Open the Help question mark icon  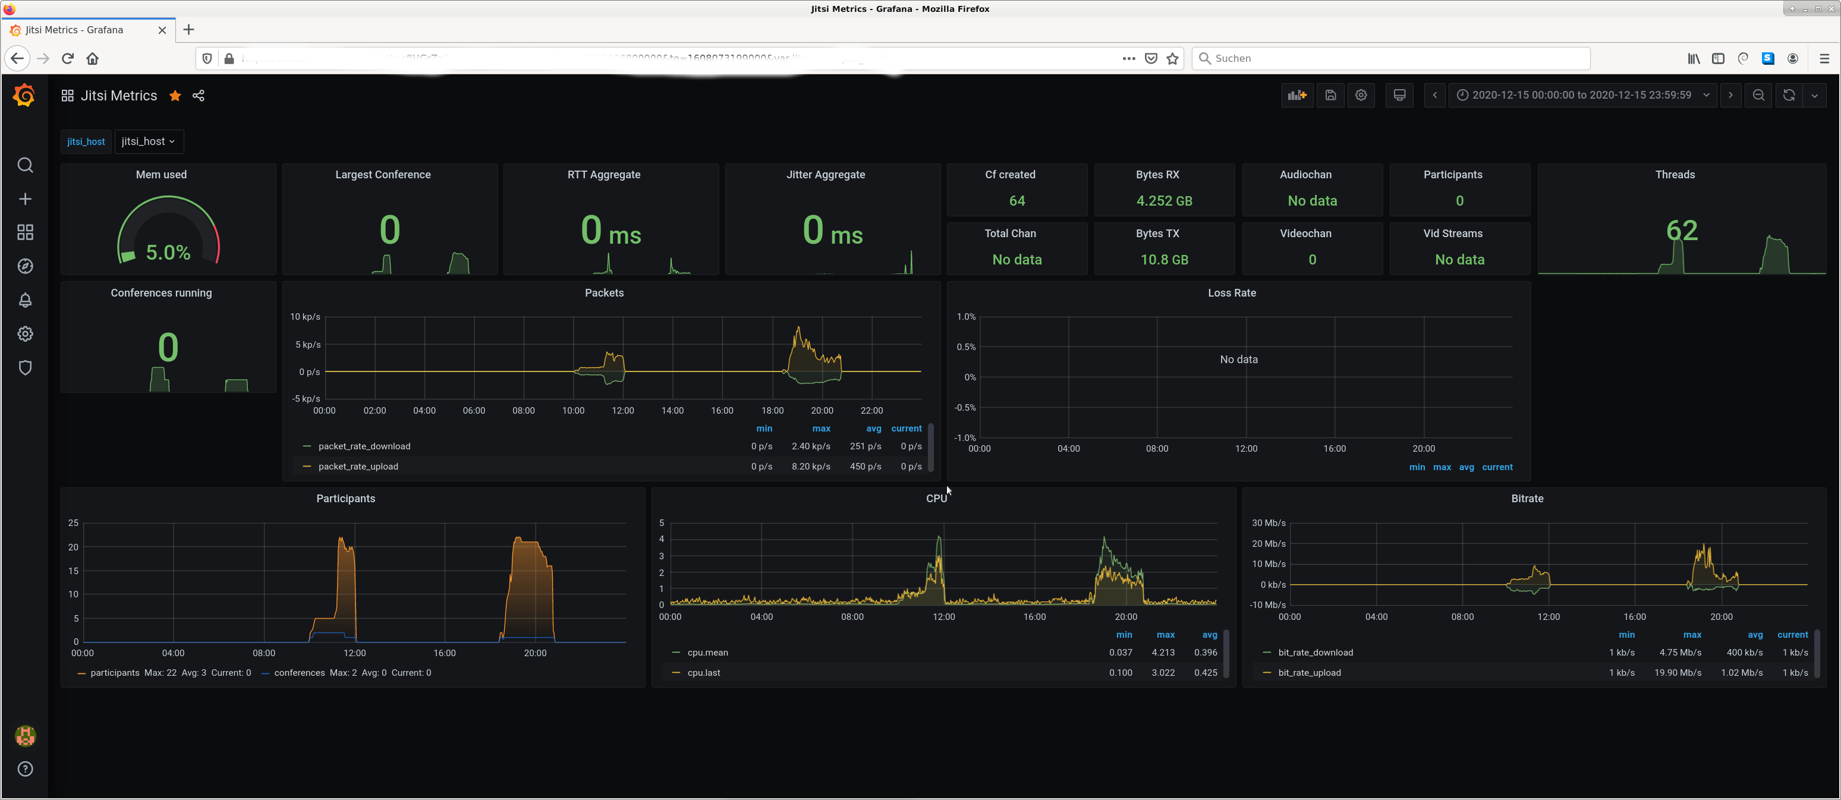(25, 768)
